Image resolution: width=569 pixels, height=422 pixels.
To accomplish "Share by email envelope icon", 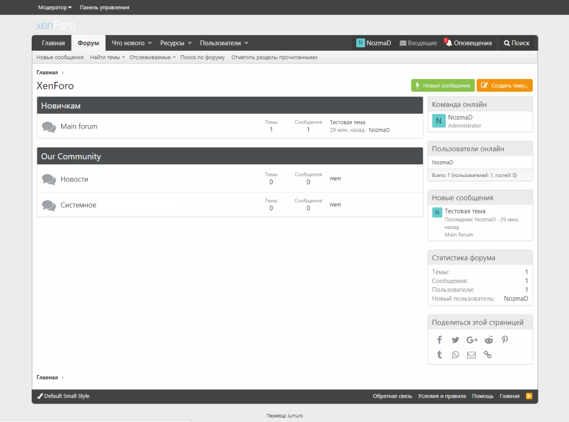I will point(472,355).
